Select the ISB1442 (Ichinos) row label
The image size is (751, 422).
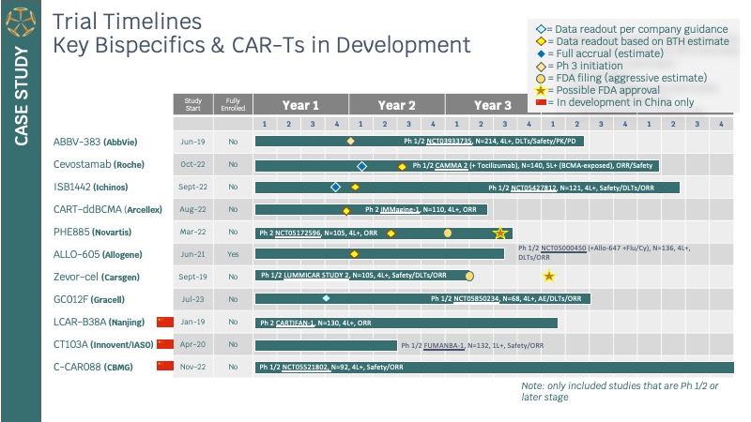[x=90, y=187]
